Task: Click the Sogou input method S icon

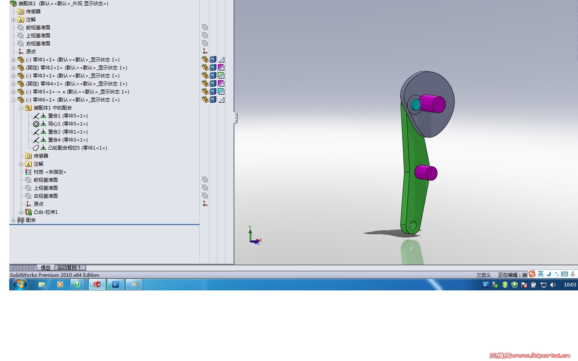Action: pos(532,274)
